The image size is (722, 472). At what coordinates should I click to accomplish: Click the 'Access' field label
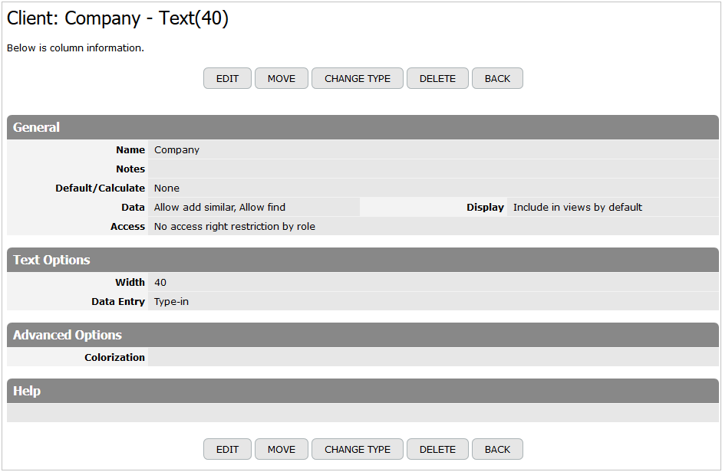[127, 226]
